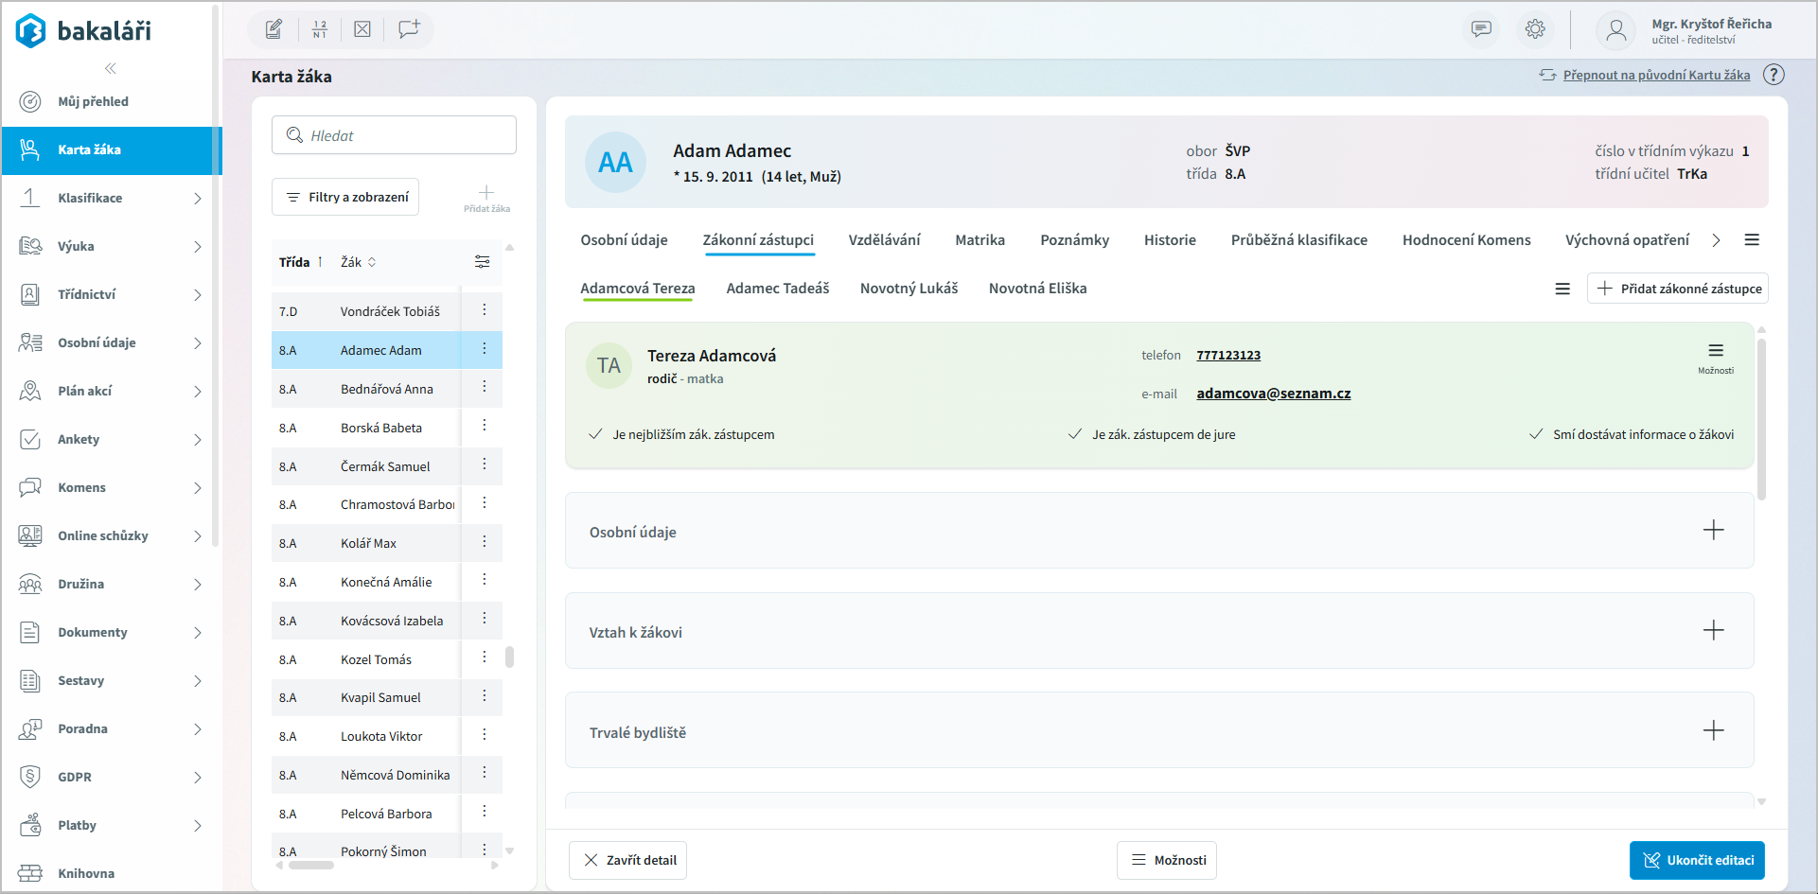This screenshot has height=894, width=1818.
Task: Toggle 'Smí dostávat informace o žákovi' checkmark
Action: [1536, 434]
